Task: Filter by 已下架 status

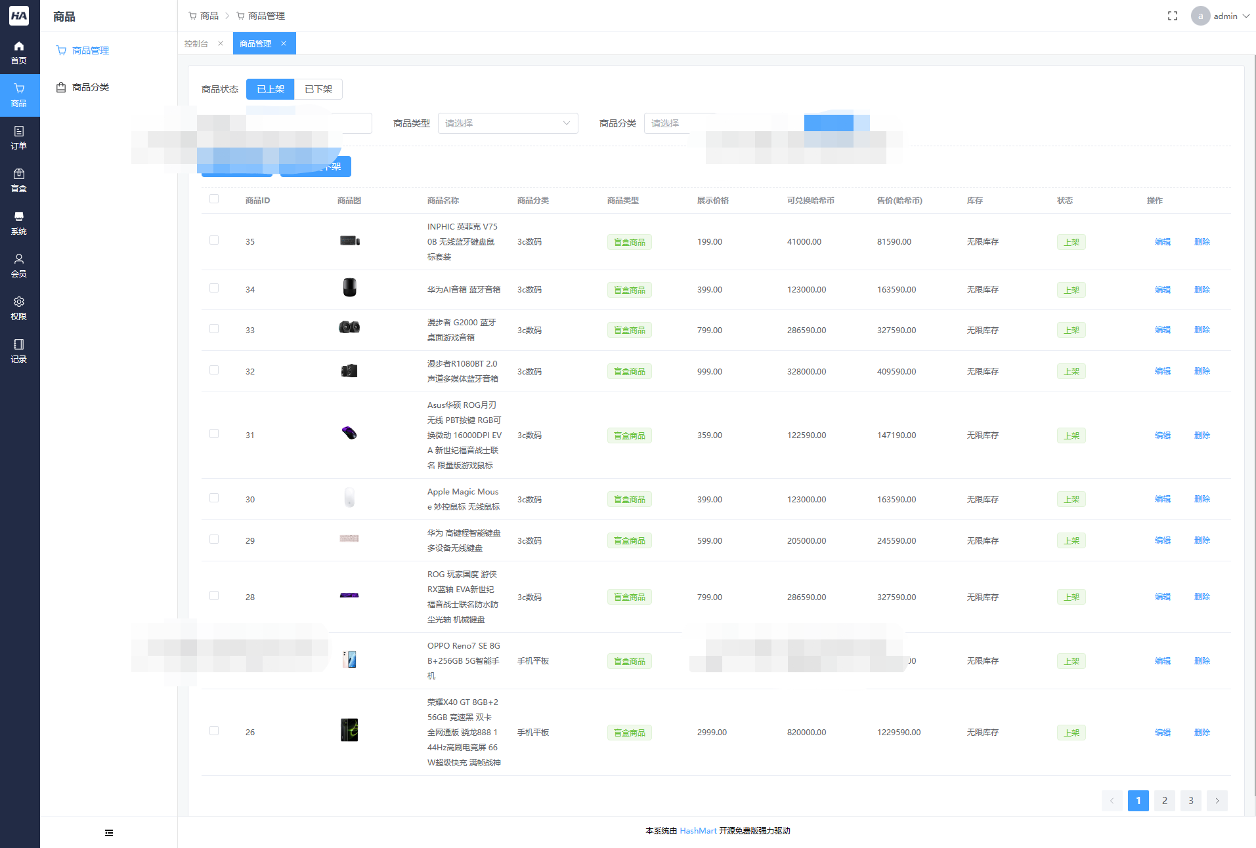Action: [318, 89]
